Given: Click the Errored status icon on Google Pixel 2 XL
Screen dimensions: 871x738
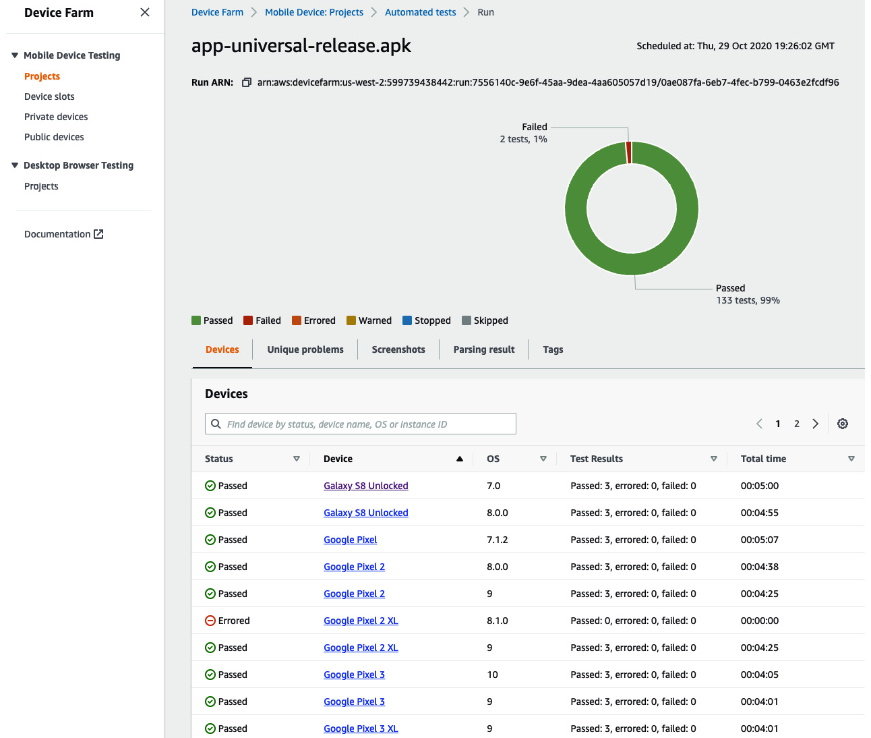Looking at the screenshot, I should [x=209, y=620].
